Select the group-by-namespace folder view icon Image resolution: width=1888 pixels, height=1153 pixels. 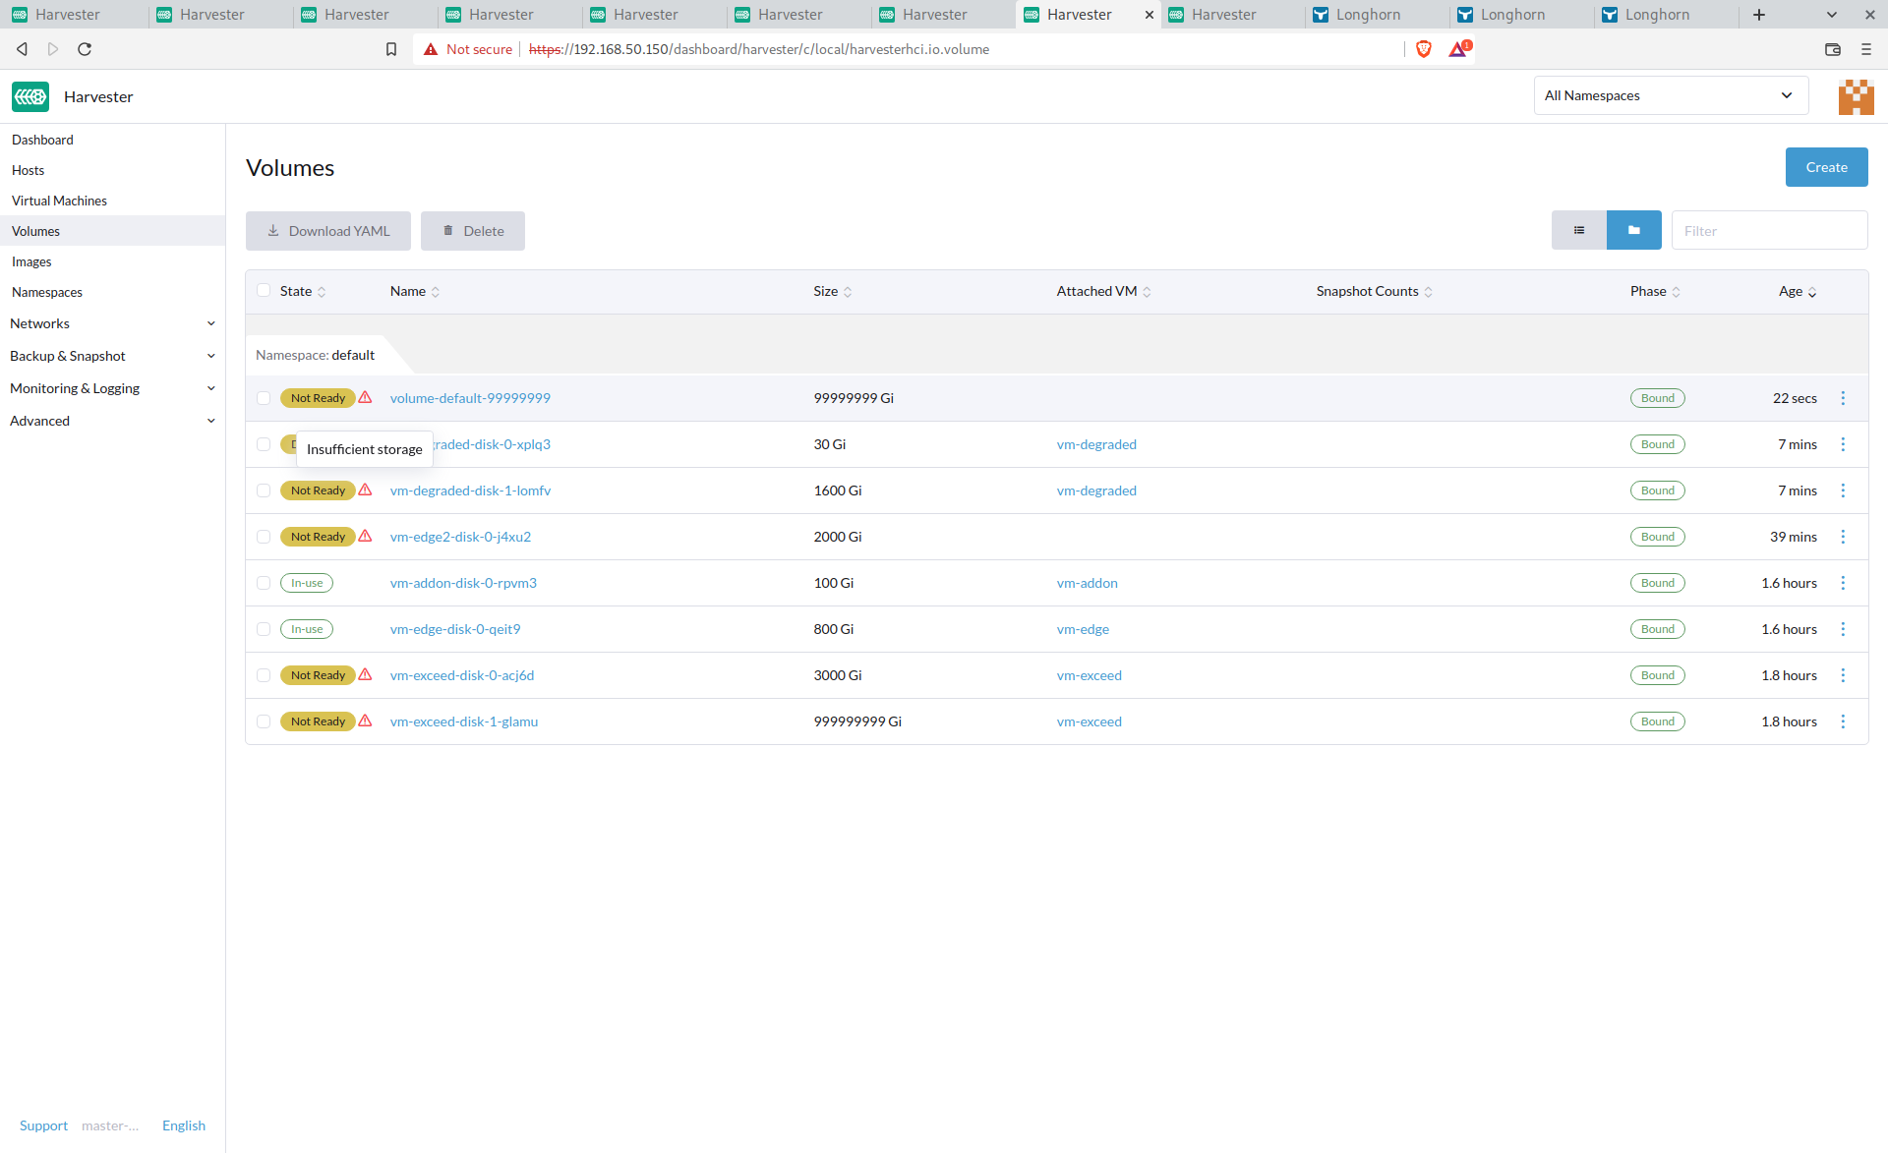pyautogui.click(x=1633, y=230)
